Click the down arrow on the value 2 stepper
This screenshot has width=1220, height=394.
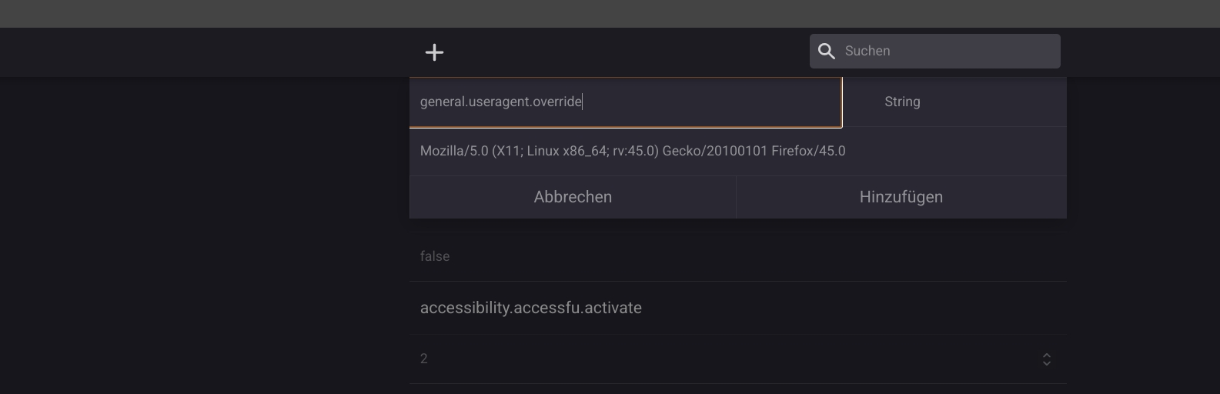[1047, 363]
